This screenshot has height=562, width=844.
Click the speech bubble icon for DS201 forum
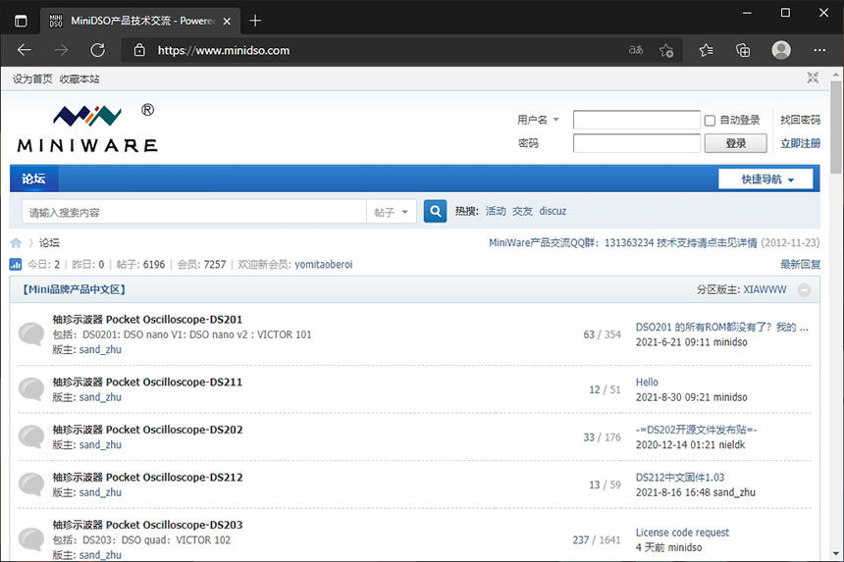coord(31,334)
